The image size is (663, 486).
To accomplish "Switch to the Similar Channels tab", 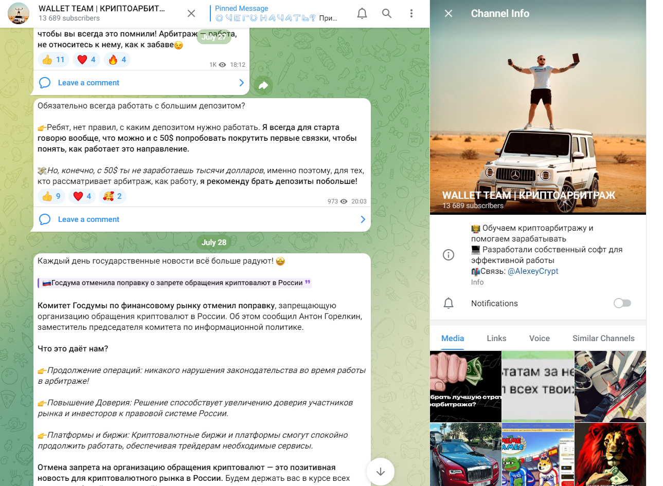I will pyautogui.click(x=603, y=339).
